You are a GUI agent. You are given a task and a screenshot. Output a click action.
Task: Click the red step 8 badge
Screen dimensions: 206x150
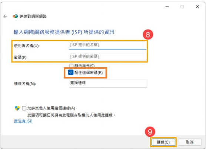148,35
